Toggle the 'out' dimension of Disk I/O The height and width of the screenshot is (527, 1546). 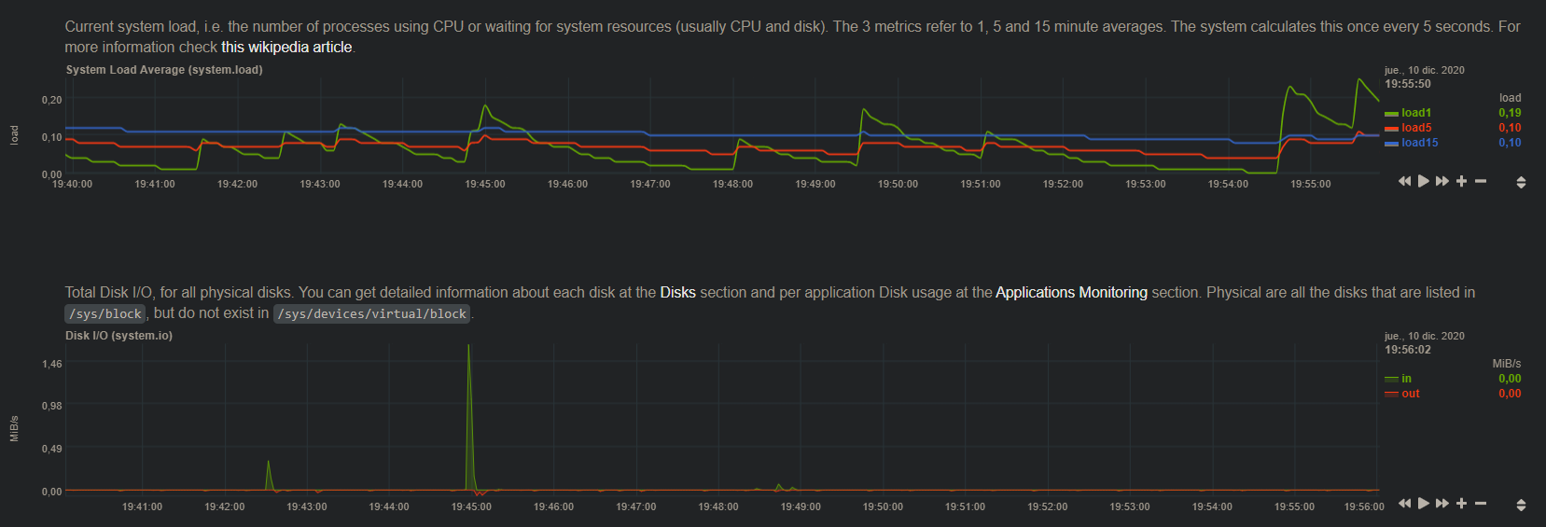(1410, 394)
